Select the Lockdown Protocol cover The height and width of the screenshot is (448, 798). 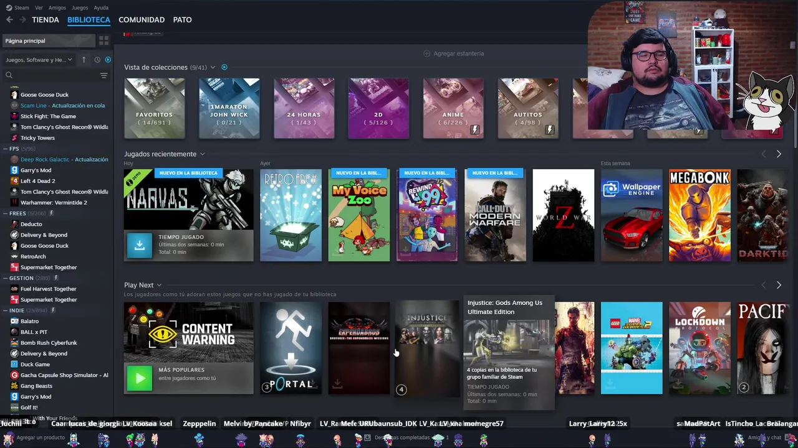tap(699, 348)
